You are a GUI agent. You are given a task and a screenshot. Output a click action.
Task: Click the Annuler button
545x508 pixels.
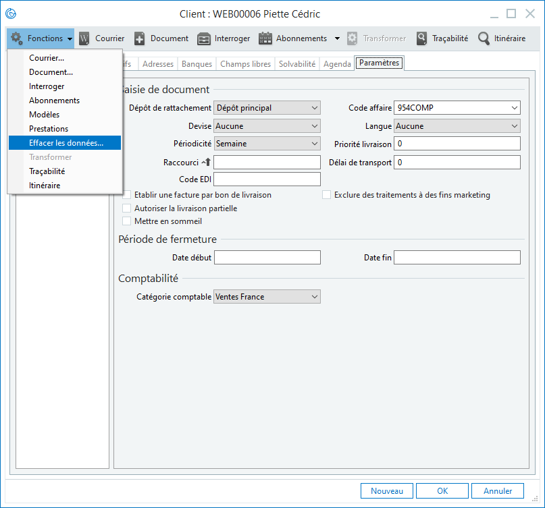(x=497, y=491)
